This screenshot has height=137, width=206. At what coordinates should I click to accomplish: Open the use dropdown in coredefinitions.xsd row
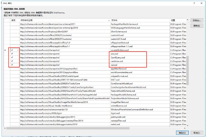[18, 50]
